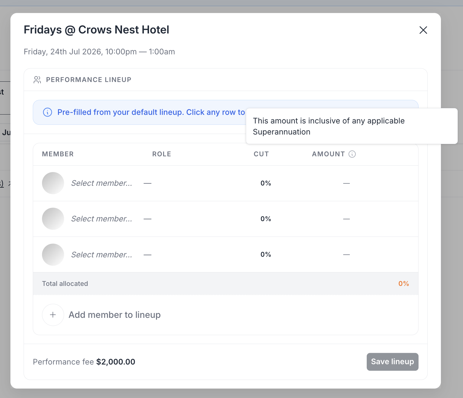Image resolution: width=463 pixels, height=398 pixels.
Task: Click the second row's gray avatar placeholder
Action: point(53,219)
